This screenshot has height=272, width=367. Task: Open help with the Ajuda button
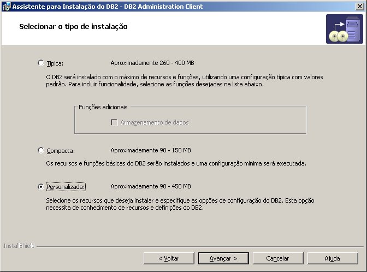point(333,258)
